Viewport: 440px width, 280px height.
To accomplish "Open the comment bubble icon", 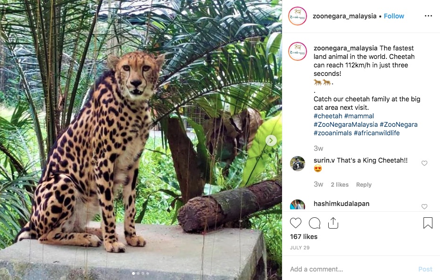I will pyautogui.click(x=315, y=223).
